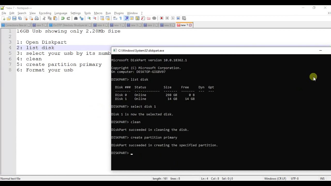Toggle the indent guide button
The image size is (331, 186).
click(126, 18)
